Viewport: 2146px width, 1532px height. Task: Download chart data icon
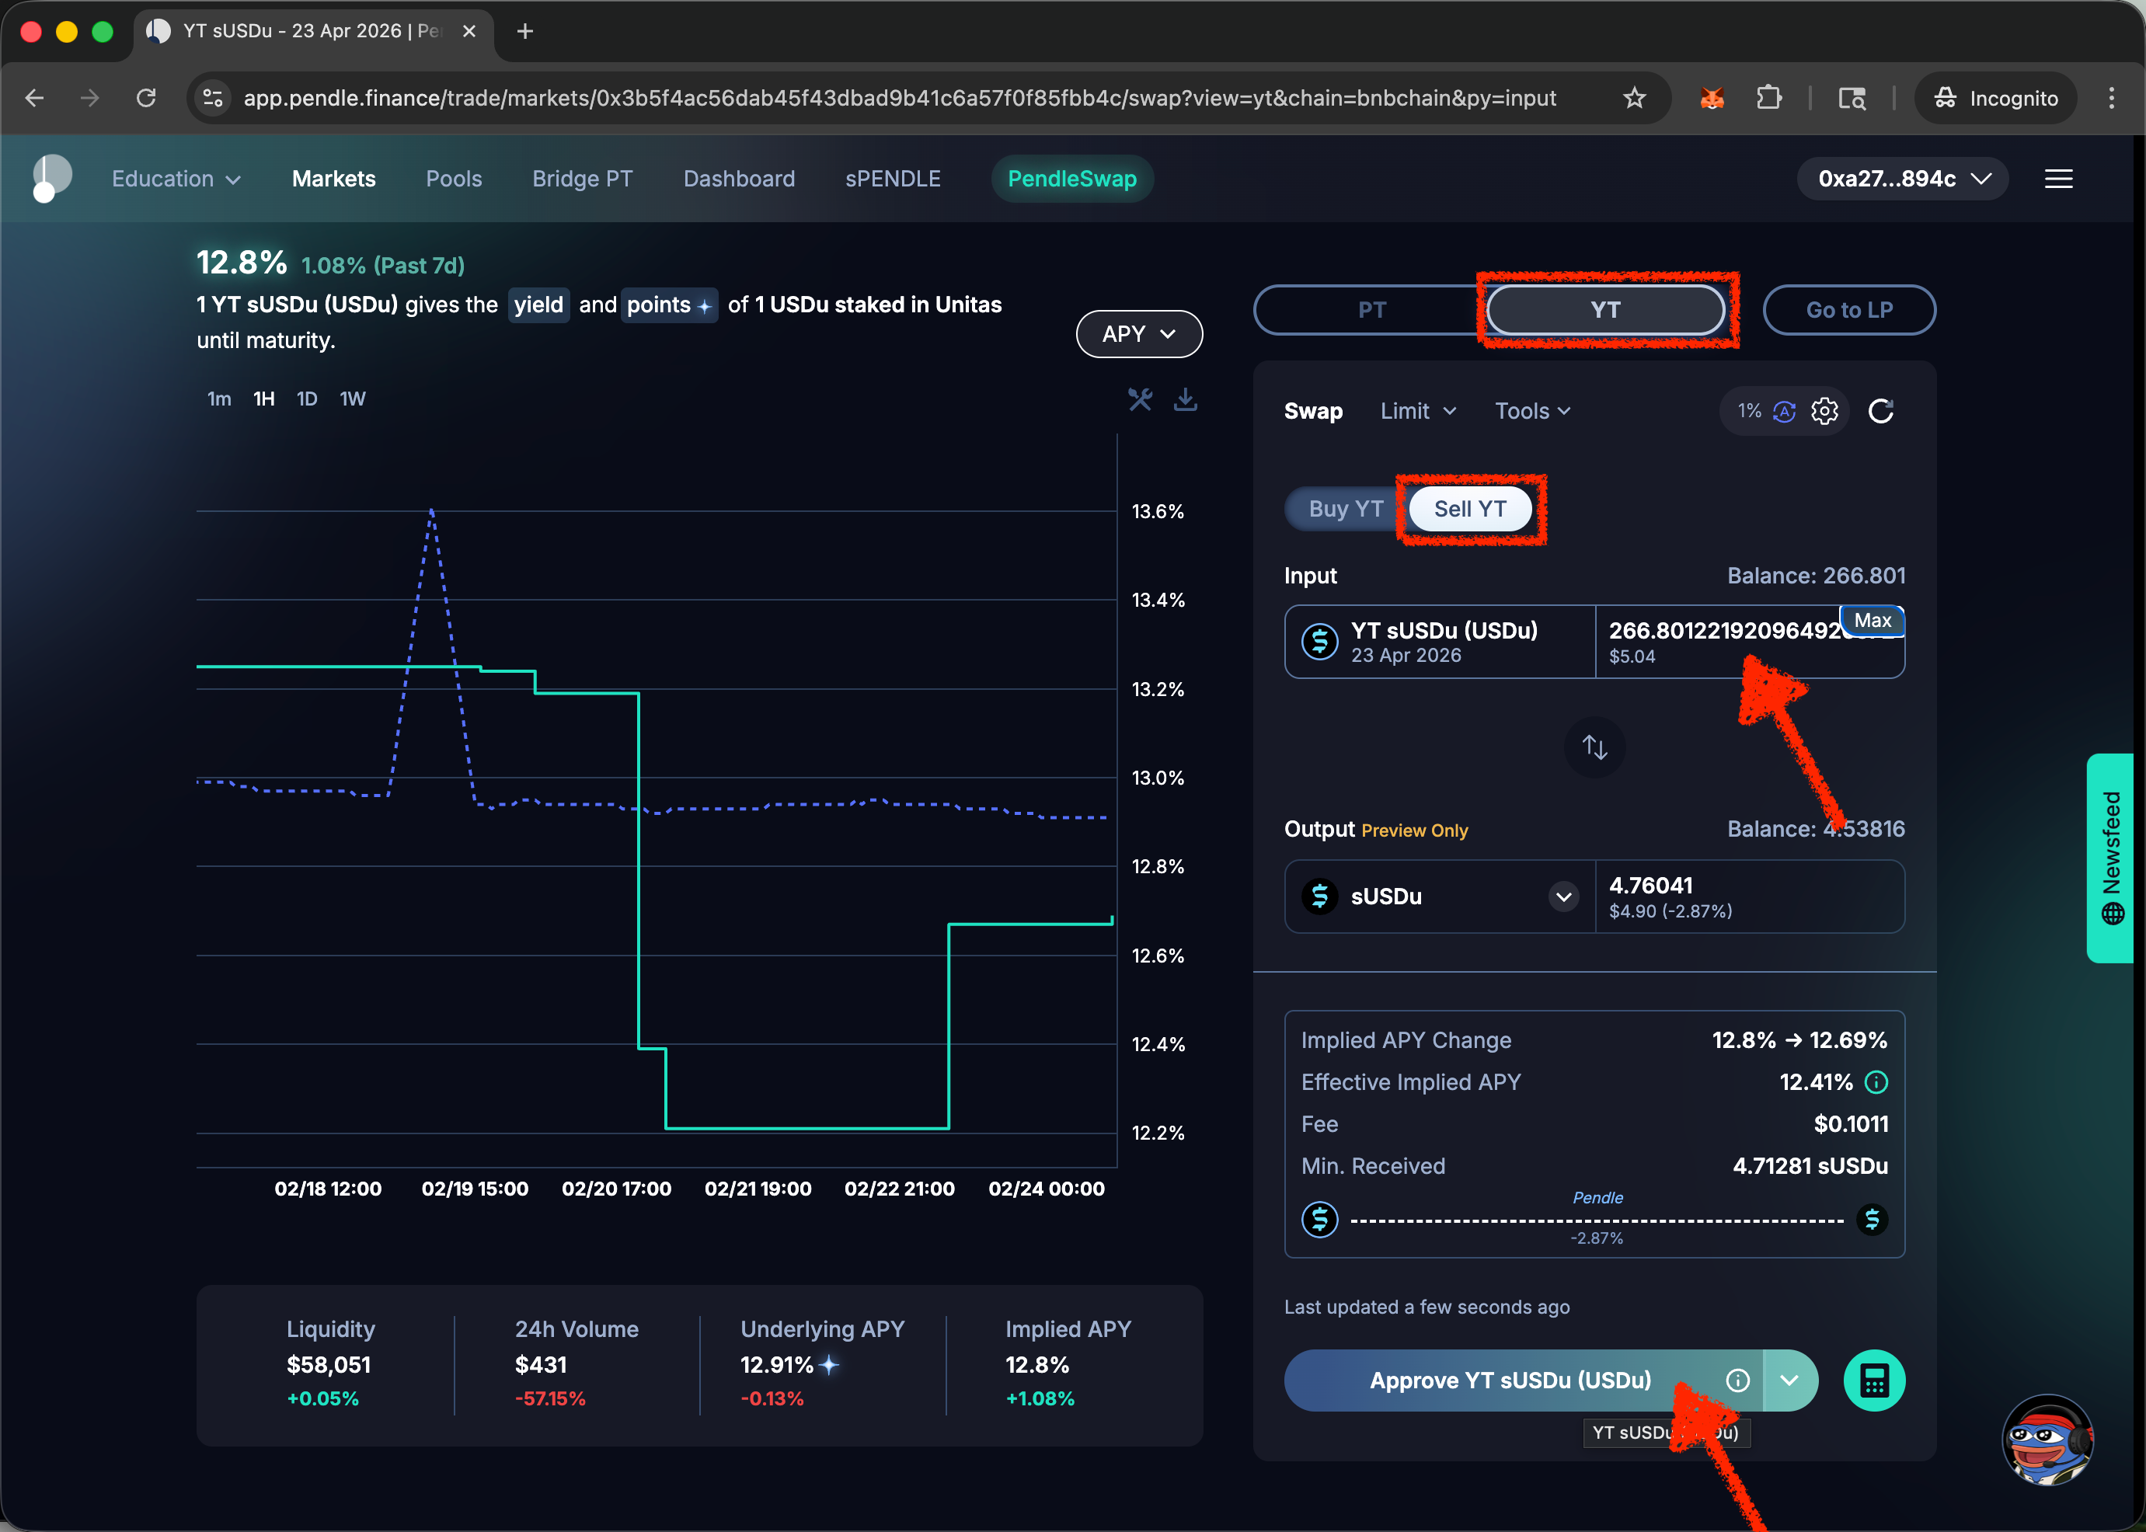point(1185,400)
